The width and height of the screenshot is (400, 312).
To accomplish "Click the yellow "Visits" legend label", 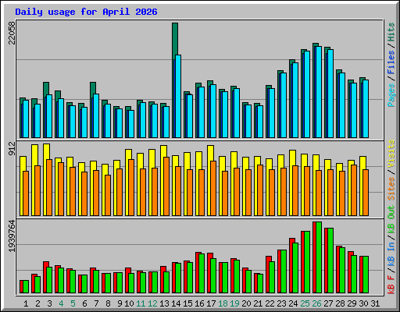I will pyautogui.click(x=391, y=154).
